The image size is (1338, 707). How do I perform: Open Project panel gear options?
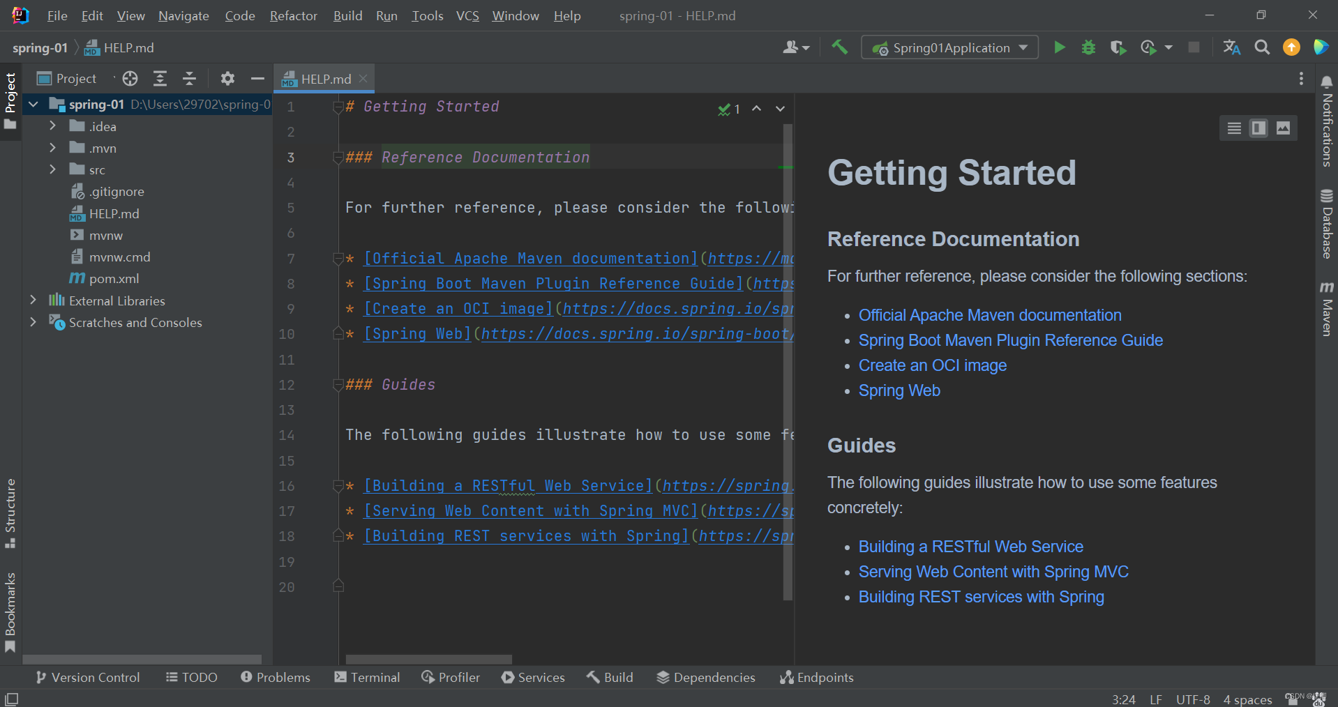[x=227, y=78]
